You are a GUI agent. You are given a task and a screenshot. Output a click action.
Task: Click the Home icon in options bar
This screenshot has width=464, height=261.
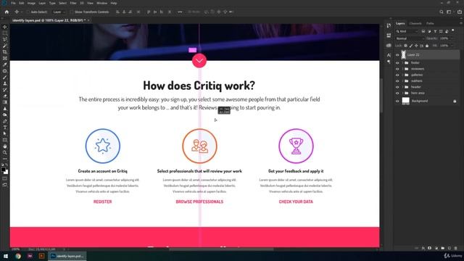point(7,12)
